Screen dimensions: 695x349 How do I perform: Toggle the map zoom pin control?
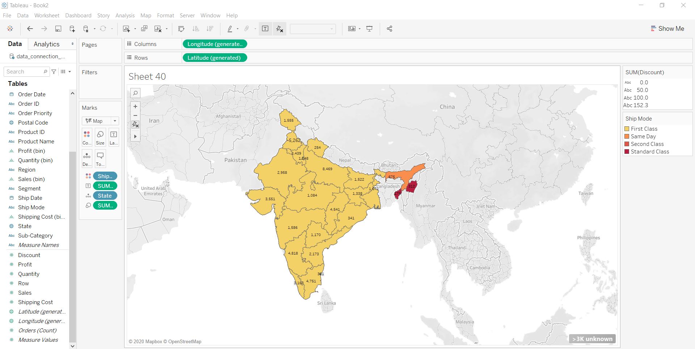click(x=135, y=125)
